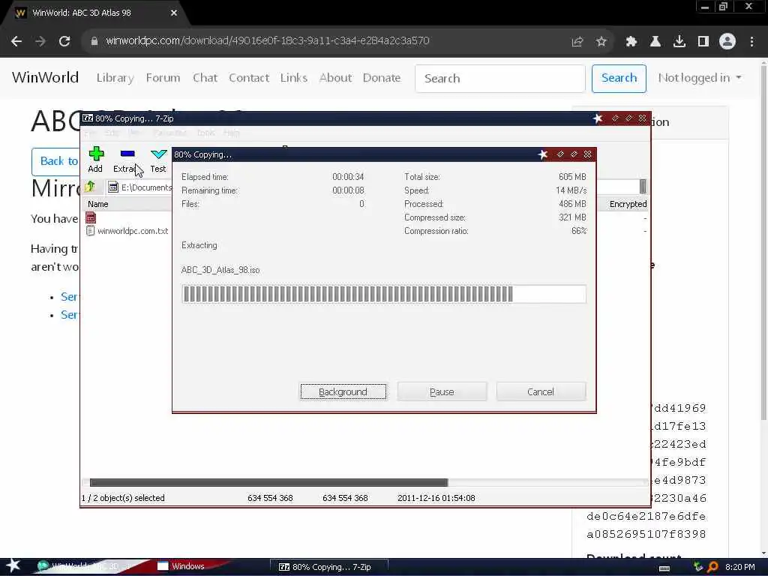The width and height of the screenshot is (768, 576).
Task: Open the Library nav link
Action: tap(115, 78)
